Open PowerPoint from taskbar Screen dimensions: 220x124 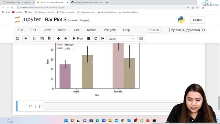click(x=148, y=121)
